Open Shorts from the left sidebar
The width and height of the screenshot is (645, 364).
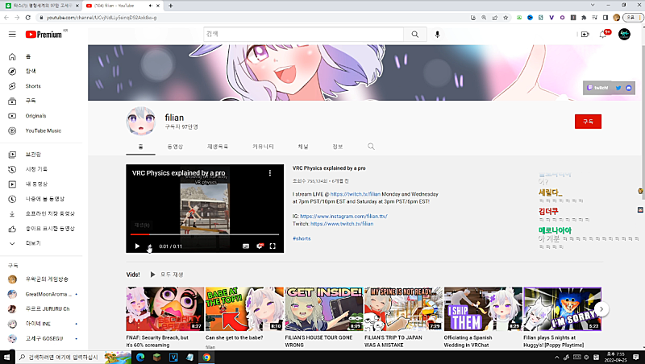coord(32,86)
